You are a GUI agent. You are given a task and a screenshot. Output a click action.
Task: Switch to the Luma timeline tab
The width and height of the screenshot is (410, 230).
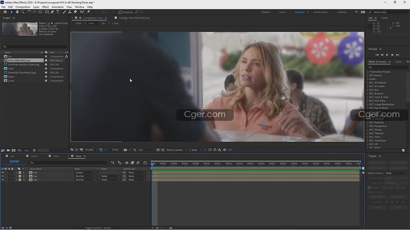click(x=34, y=156)
